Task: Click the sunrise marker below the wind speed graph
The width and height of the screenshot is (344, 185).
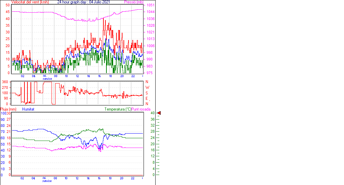Action: tap(47, 79)
